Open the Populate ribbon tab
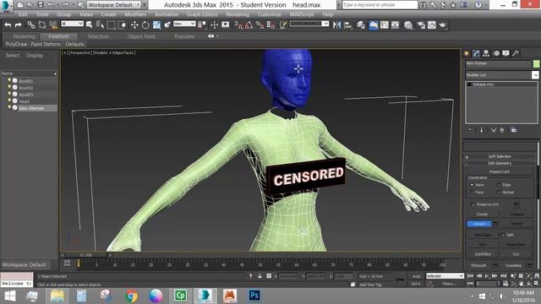The height and width of the screenshot is (304, 541). tap(184, 36)
